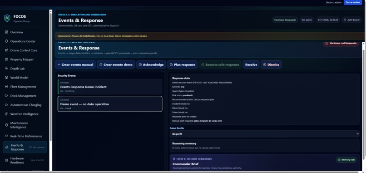Open Overview in the sidebar menu
Image resolution: width=366 pixels, height=173 pixels.
[x=25, y=32]
